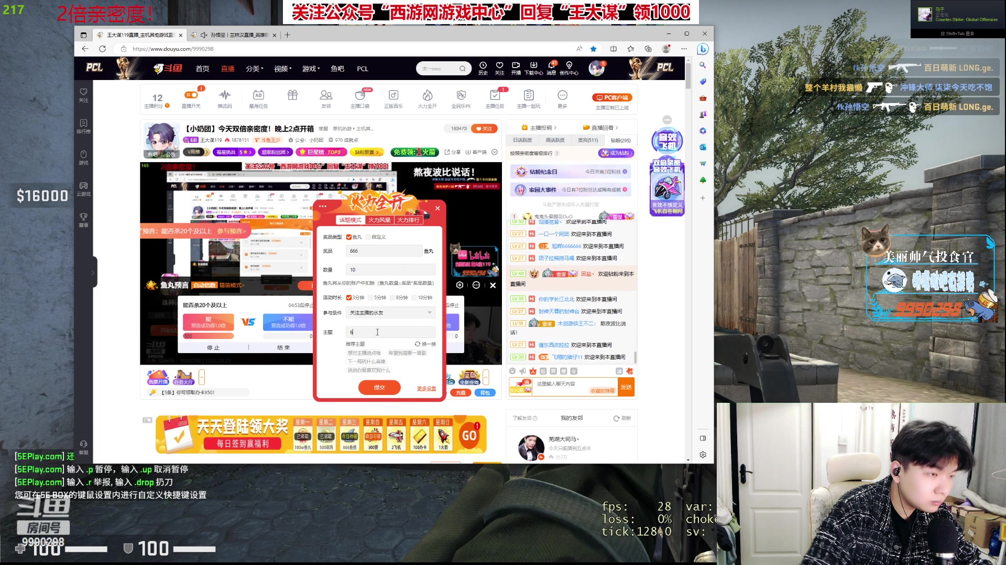Open 主播口袋 icon

tap(360, 95)
